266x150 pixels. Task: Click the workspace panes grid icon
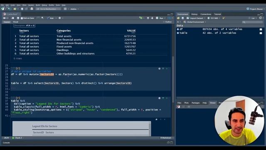[65, 9]
